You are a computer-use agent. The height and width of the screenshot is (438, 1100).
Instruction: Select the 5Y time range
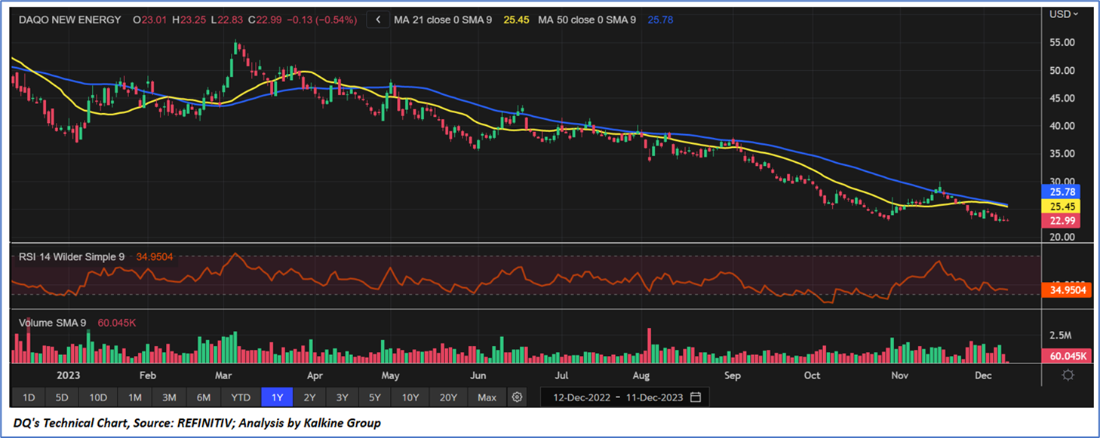(x=375, y=397)
